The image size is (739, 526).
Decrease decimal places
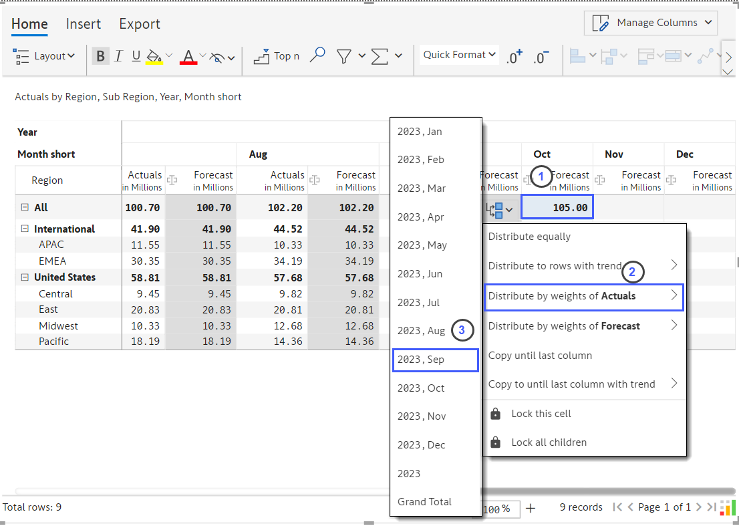click(541, 57)
